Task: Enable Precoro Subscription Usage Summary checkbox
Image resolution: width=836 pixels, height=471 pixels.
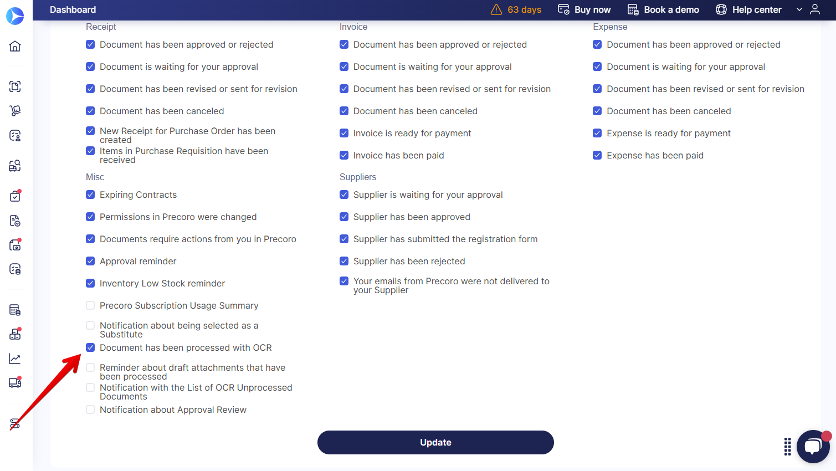Action: [90, 305]
